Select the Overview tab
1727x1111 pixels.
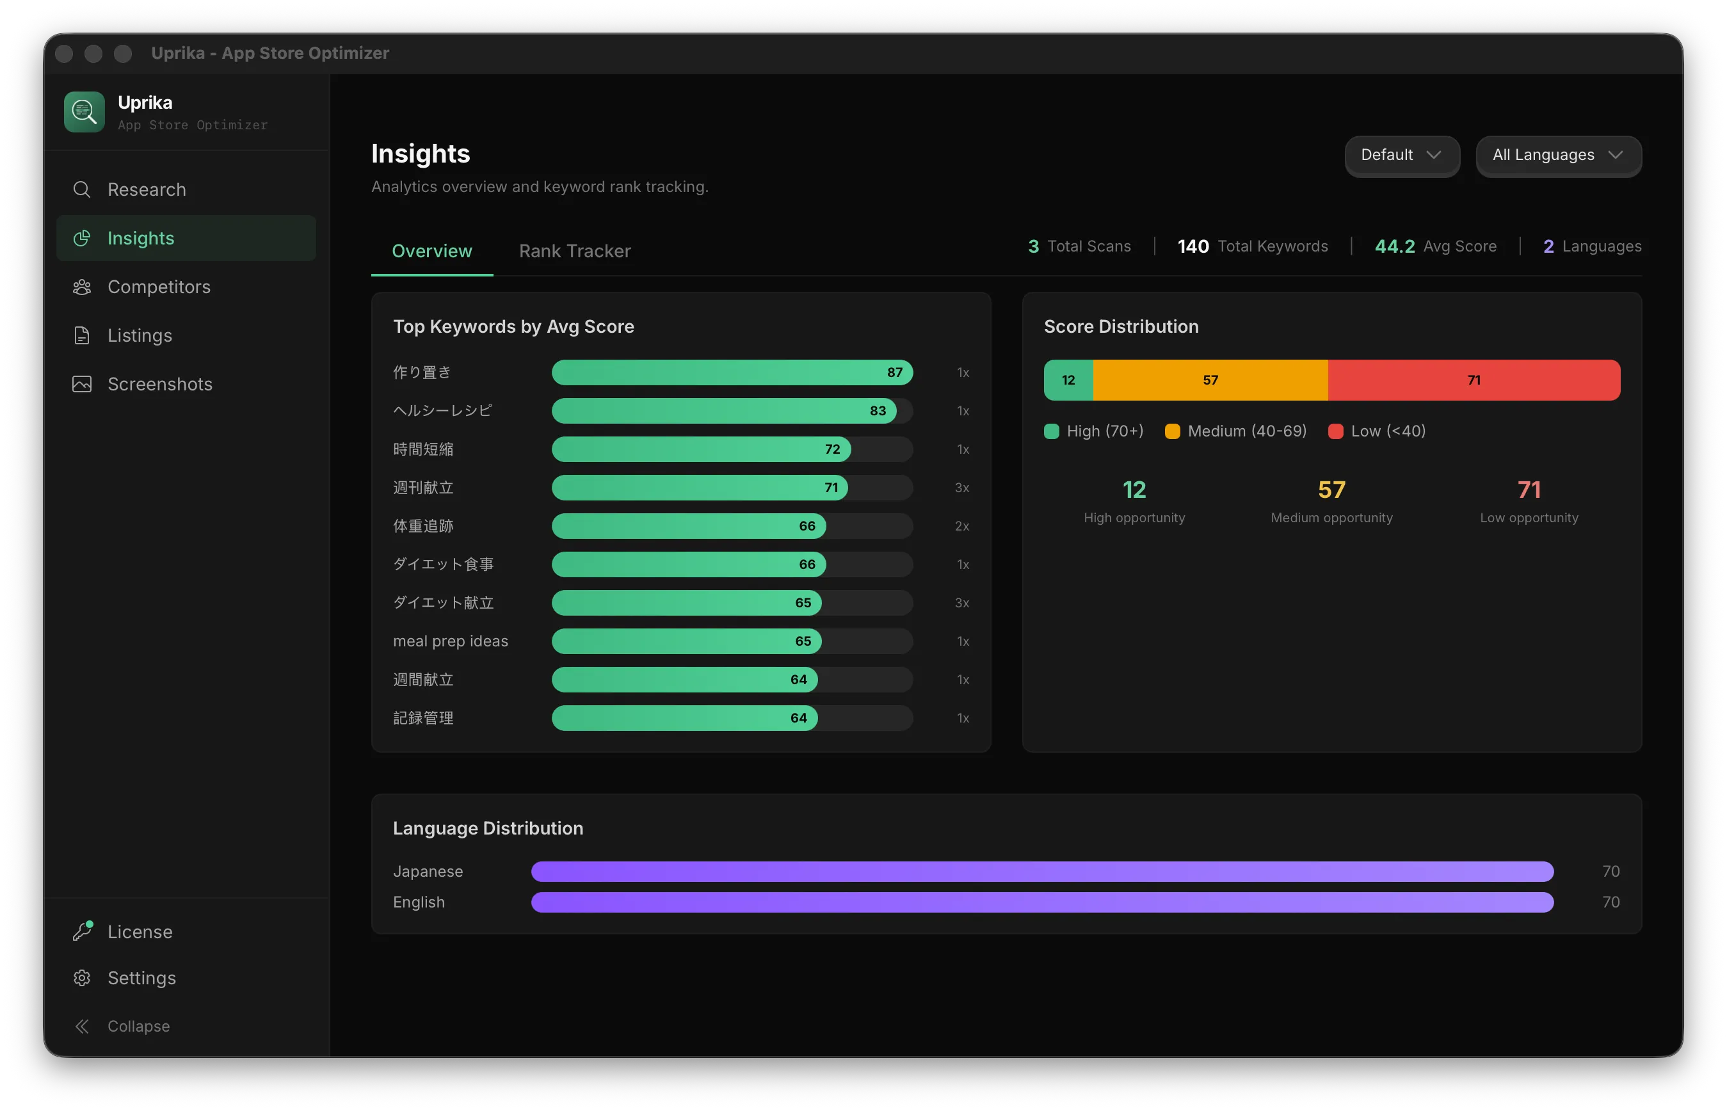point(431,251)
